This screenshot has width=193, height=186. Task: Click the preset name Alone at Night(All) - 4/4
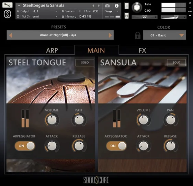point(58,35)
